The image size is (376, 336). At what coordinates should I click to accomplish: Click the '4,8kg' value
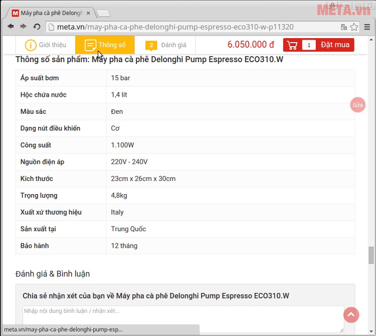pyautogui.click(x=119, y=196)
